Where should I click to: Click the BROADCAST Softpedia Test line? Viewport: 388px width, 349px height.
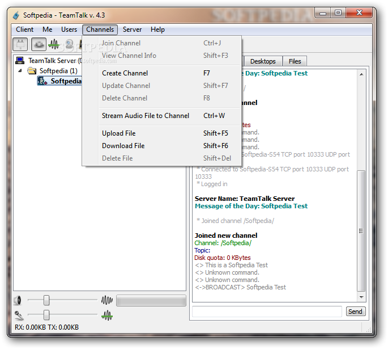coord(240,287)
